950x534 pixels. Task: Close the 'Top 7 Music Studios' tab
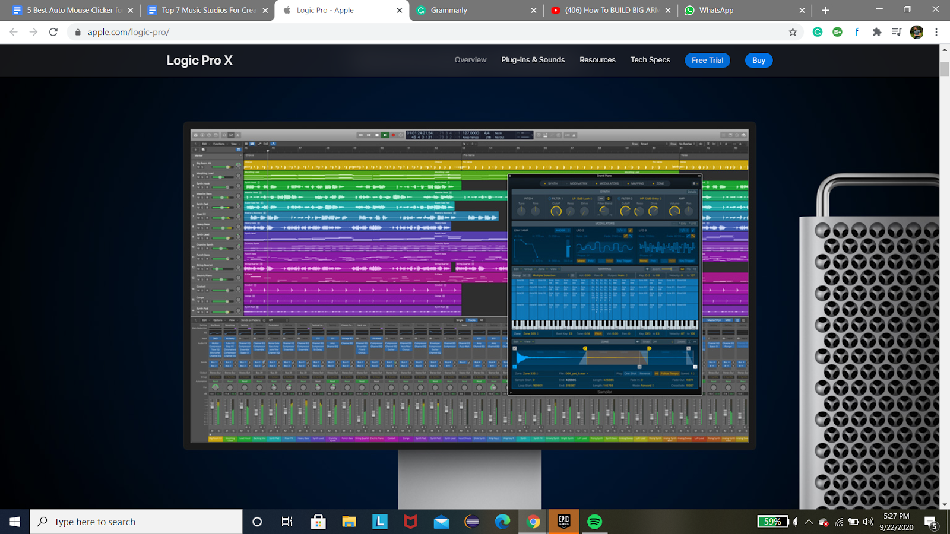pos(265,10)
